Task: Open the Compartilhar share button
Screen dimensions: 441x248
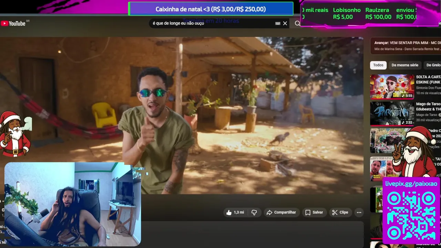Action: tap(281, 213)
